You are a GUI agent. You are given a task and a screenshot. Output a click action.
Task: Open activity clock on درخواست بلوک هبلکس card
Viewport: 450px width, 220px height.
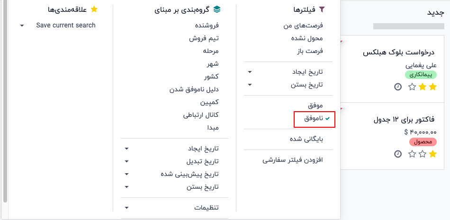click(398, 87)
